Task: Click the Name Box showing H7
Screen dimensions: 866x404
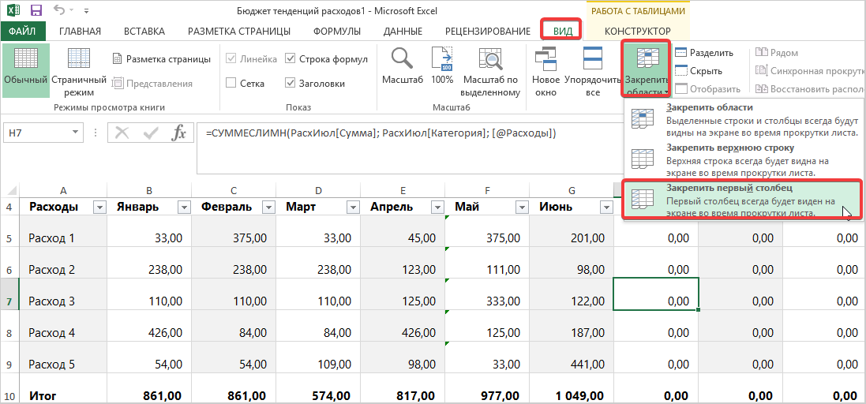Action: coord(36,133)
